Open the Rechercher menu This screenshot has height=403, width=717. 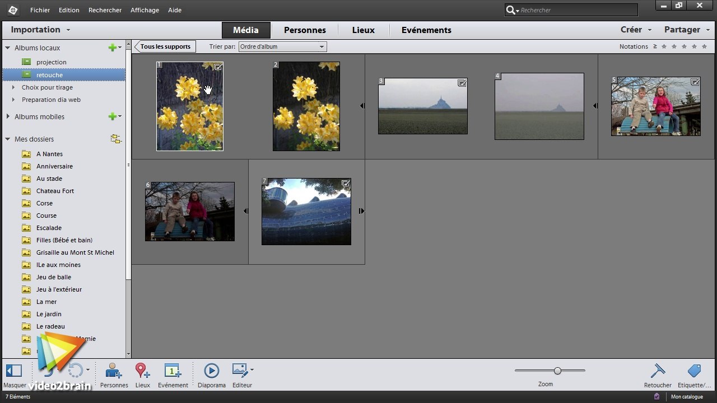(105, 10)
